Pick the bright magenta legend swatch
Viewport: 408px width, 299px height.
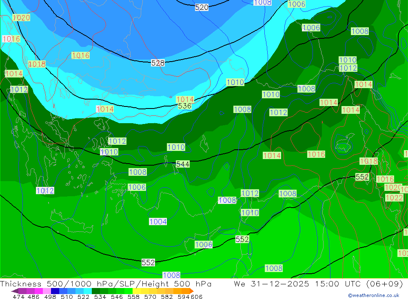tap(39, 291)
